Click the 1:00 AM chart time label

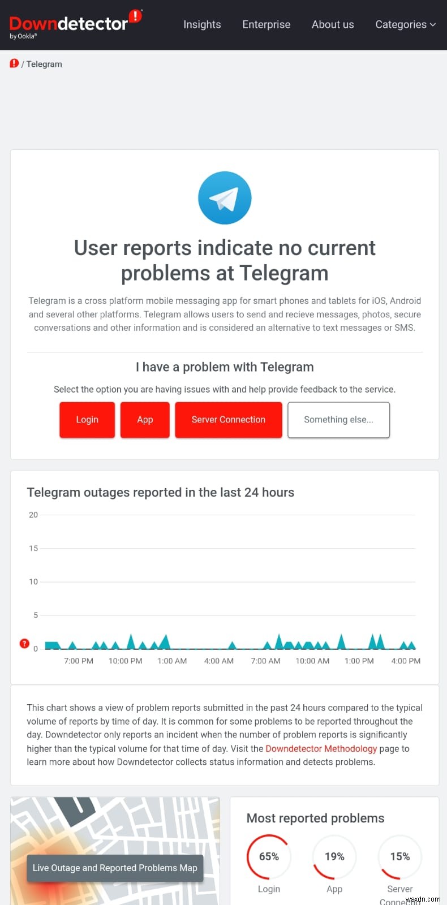pyautogui.click(x=172, y=661)
